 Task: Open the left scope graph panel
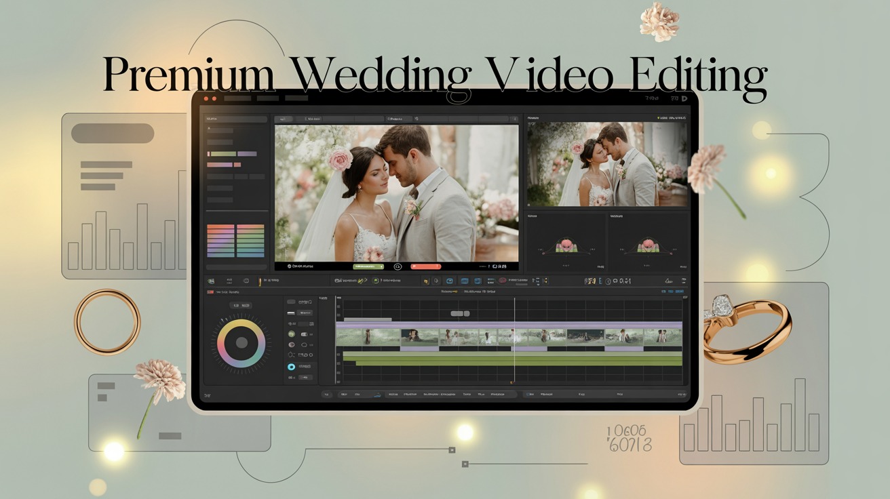click(x=566, y=244)
